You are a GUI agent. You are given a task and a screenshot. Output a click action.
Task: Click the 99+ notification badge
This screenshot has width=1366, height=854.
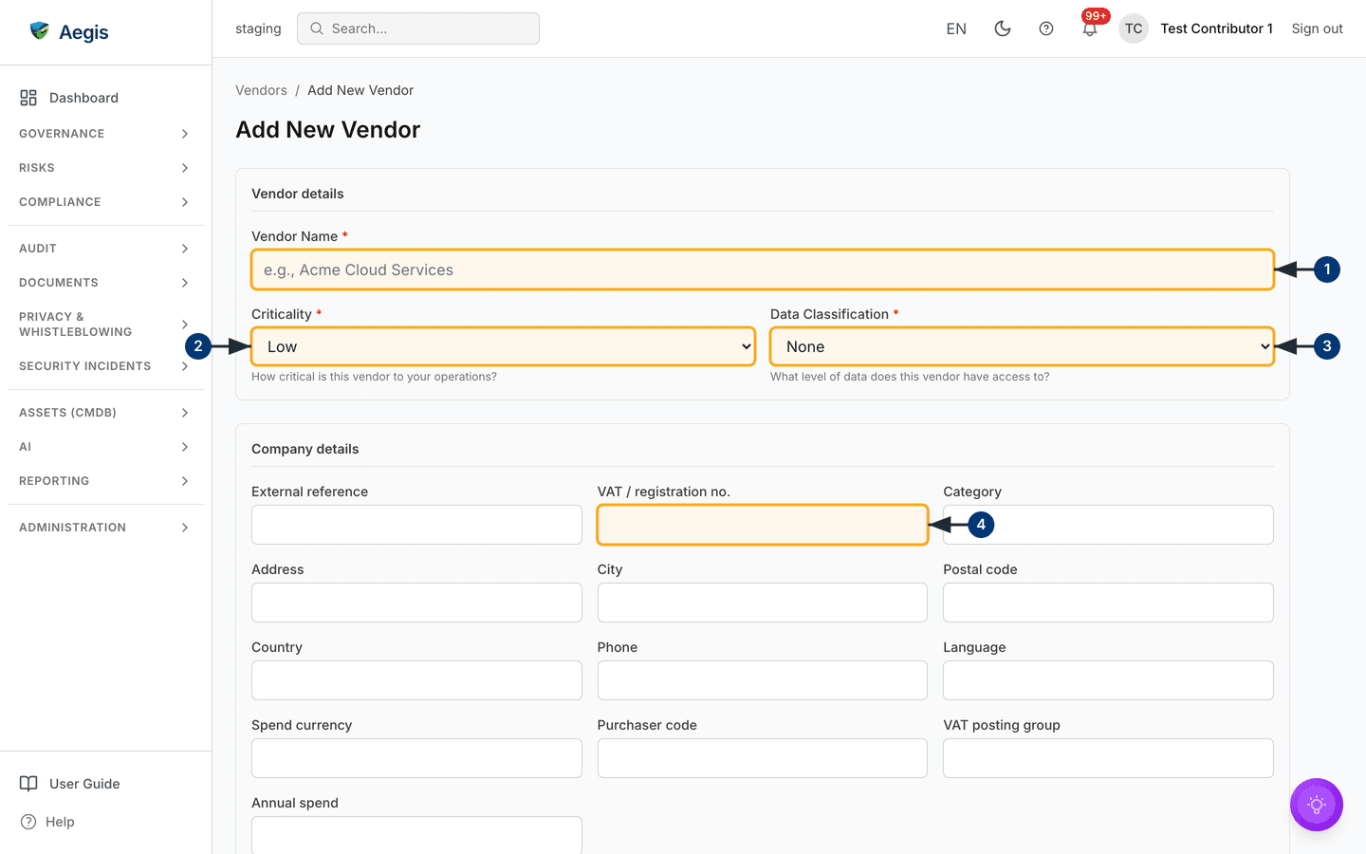[x=1096, y=16]
